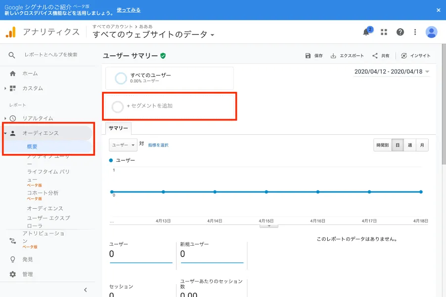This screenshot has width=446, height=297.
Task: Select the サマリー tab
Action: pyautogui.click(x=118, y=128)
